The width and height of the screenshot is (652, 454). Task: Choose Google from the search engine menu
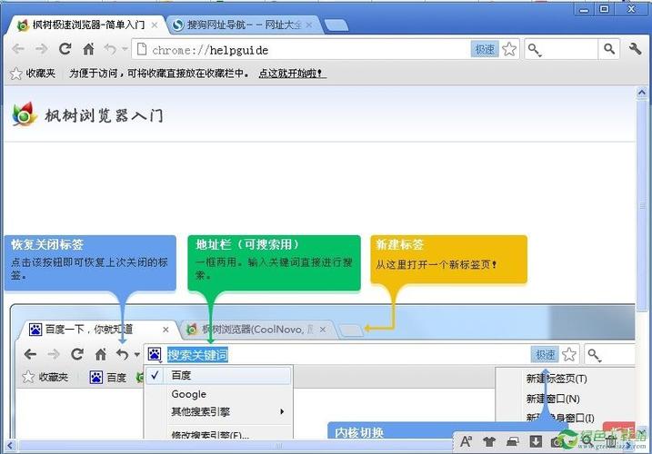click(189, 394)
